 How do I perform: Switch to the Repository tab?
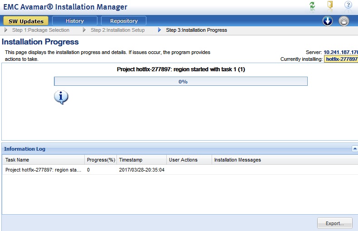pyautogui.click(x=124, y=21)
